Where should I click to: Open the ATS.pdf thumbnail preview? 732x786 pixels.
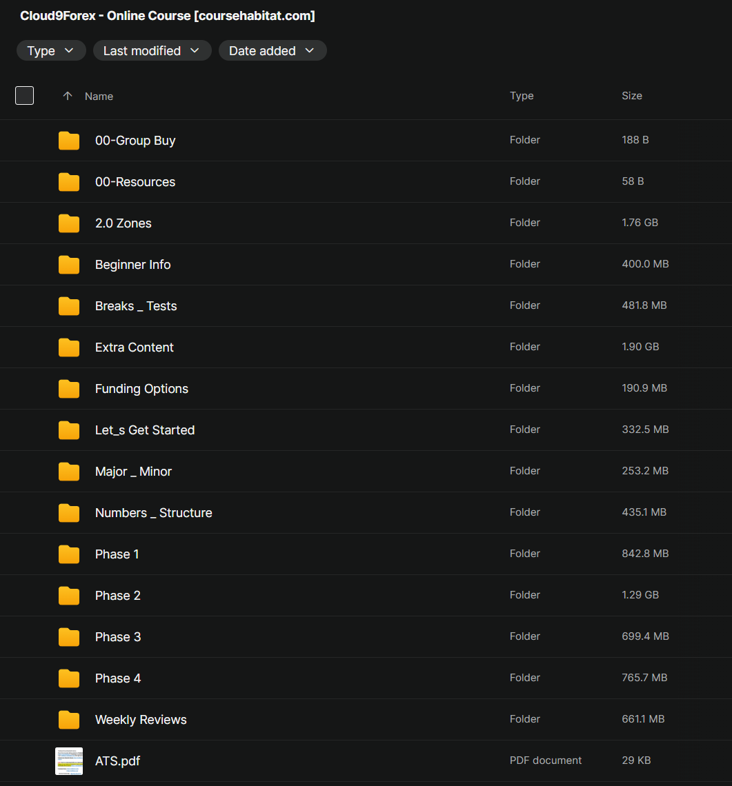[69, 761]
